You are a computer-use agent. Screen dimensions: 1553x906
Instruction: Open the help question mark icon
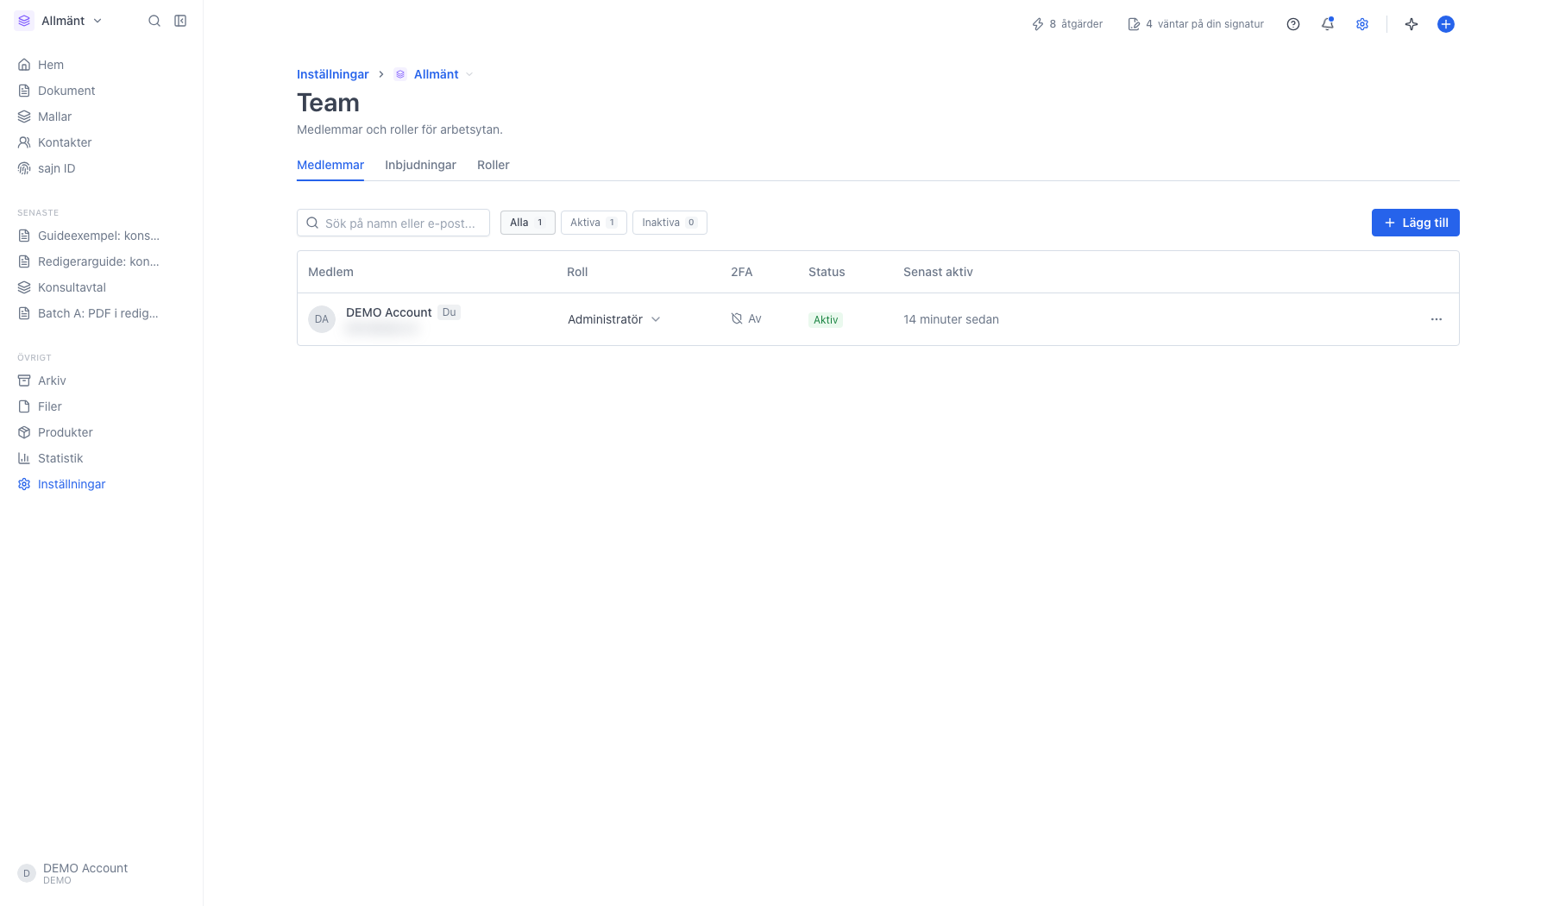1293,24
